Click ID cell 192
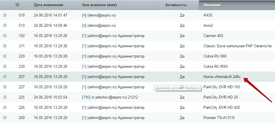 tap(22, 36)
